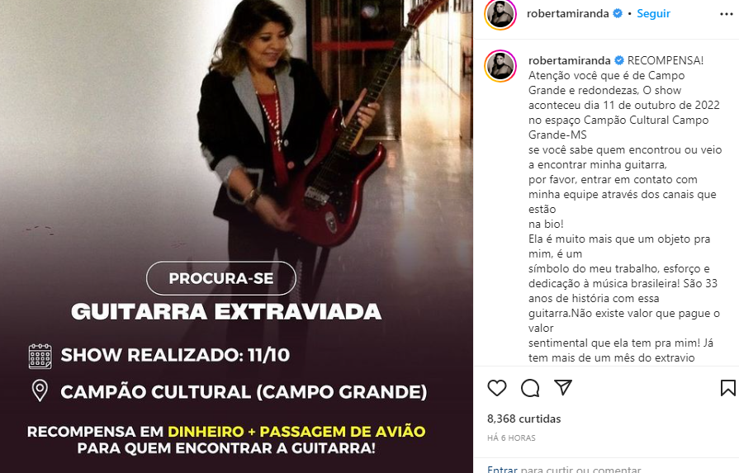Click the Seguir follow button
The height and width of the screenshot is (473, 739).
(653, 14)
